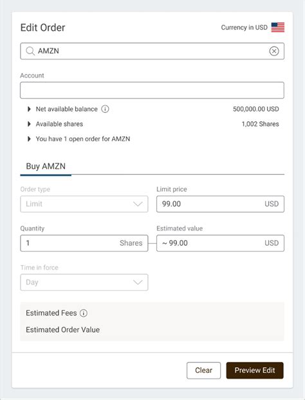Click the Clear button
The width and height of the screenshot is (305, 400).
pos(203,370)
